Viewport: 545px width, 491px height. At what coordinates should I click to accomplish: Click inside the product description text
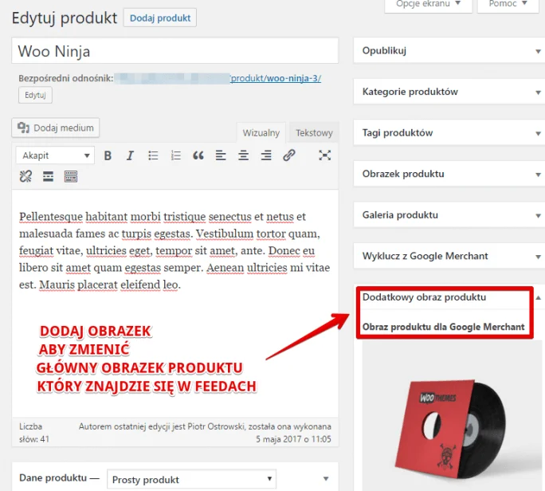click(x=174, y=250)
